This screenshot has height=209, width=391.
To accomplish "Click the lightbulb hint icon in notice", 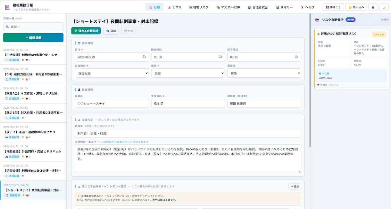I will pos(79,196).
